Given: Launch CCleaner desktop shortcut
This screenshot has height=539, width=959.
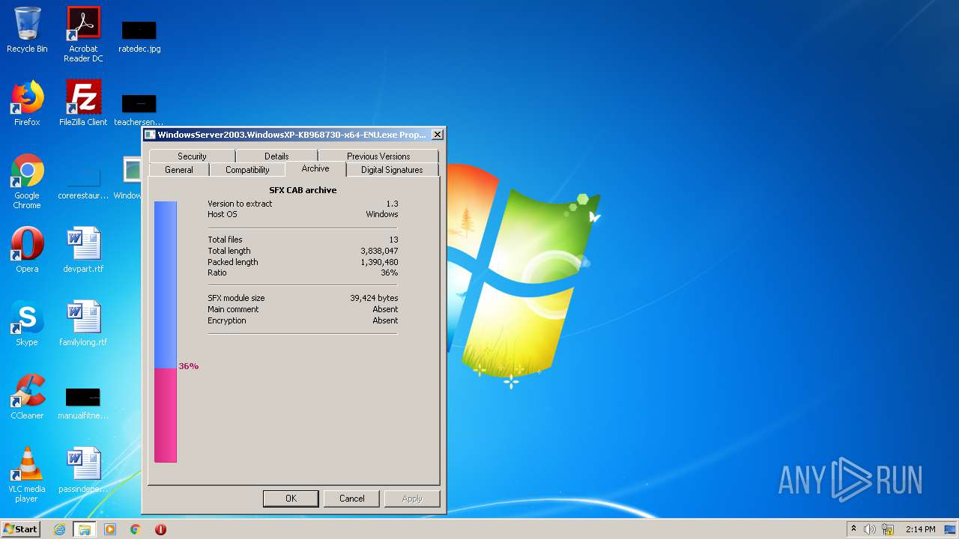Looking at the screenshot, I should pyautogui.click(x=27, y=397).
